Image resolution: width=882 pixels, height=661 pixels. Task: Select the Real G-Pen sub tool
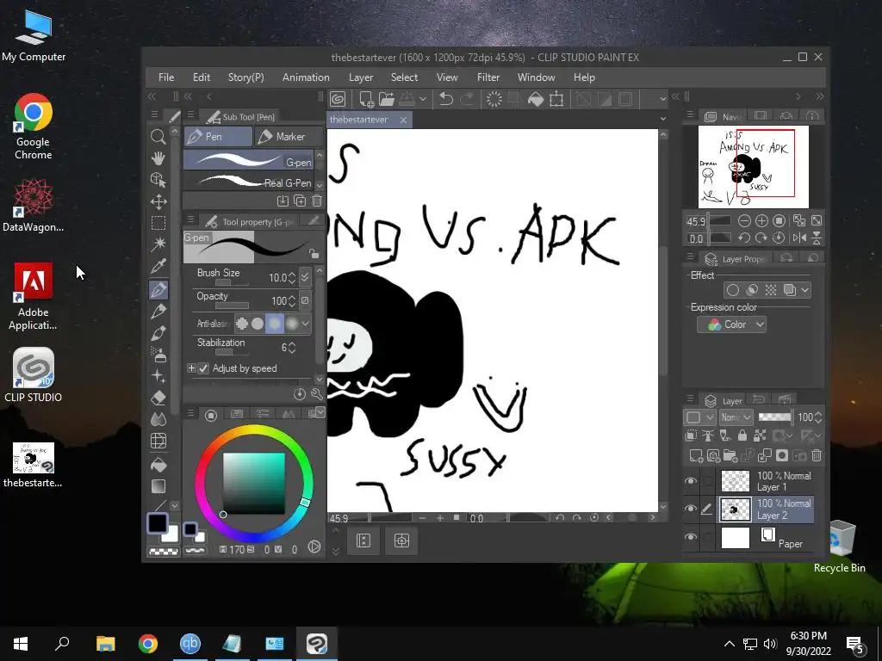click(249, 182)
